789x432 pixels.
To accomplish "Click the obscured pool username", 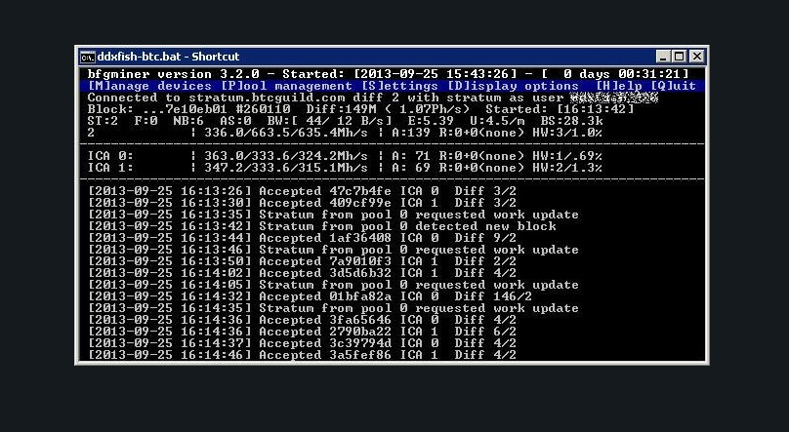I will coord(614,98).
